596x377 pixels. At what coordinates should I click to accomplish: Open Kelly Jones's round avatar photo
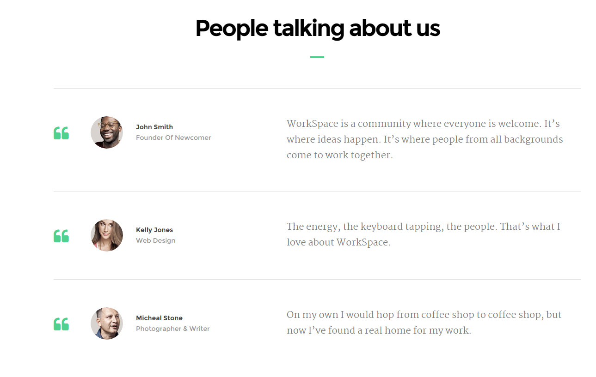pos(107,235)
